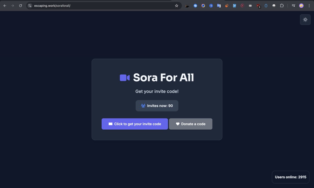Screen dimensions: 314x188
Task: Click the colorful circle extension icon
Action: click(203, 5)
